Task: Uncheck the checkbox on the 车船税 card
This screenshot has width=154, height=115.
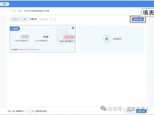Action: pos(73,28)
